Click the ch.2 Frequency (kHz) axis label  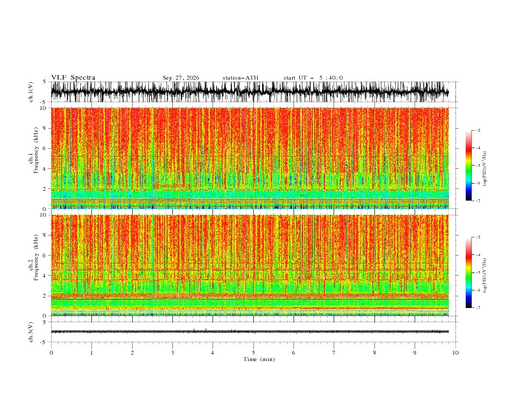point(33,265)
